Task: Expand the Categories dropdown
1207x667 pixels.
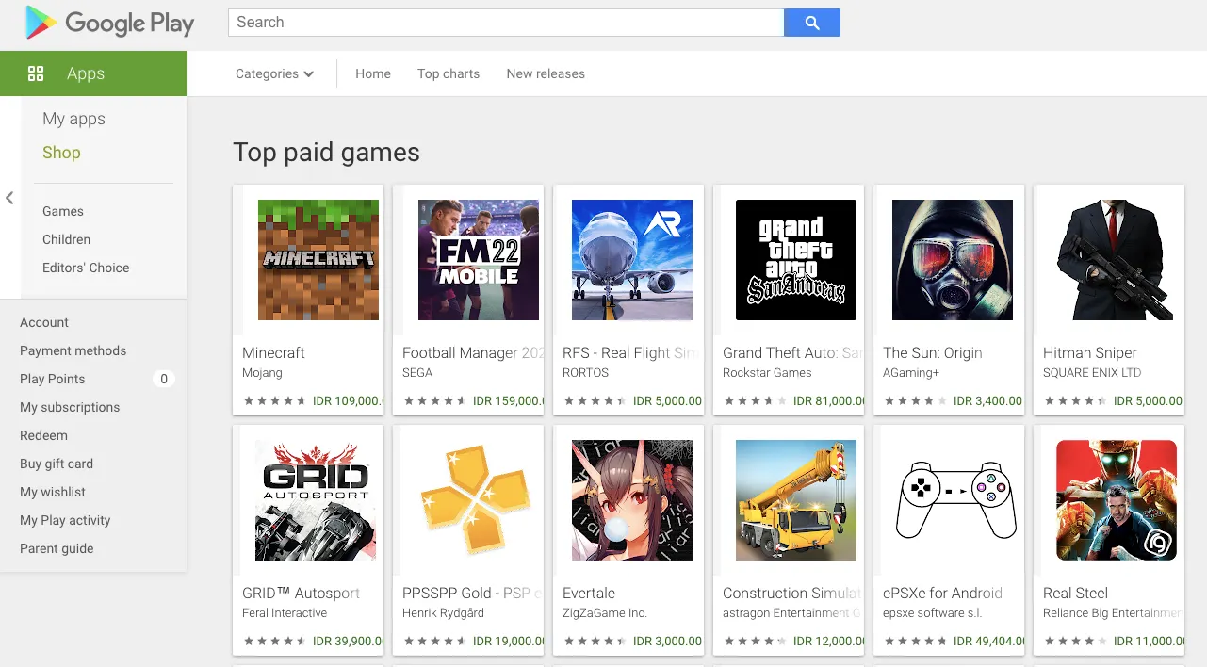Action: 274,73
